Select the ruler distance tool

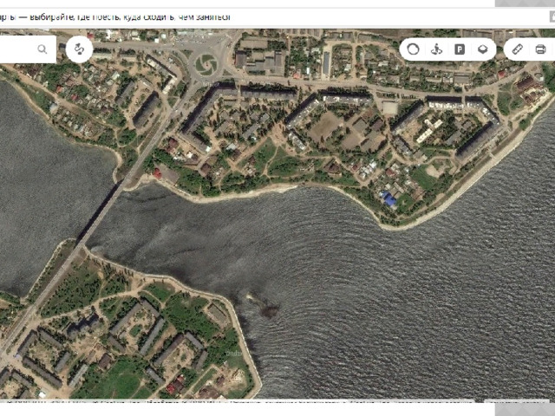(518, 49)
